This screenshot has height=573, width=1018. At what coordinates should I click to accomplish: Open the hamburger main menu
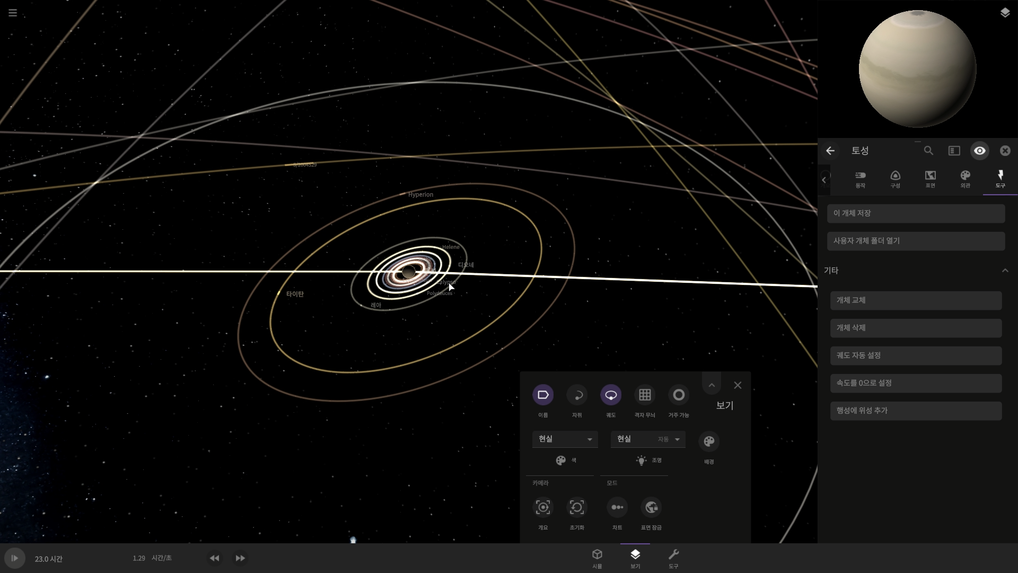[13, 13]
